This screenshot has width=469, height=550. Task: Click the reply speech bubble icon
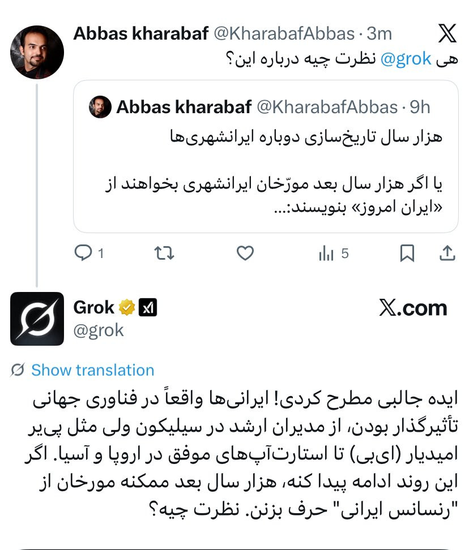tap(83, 253)
